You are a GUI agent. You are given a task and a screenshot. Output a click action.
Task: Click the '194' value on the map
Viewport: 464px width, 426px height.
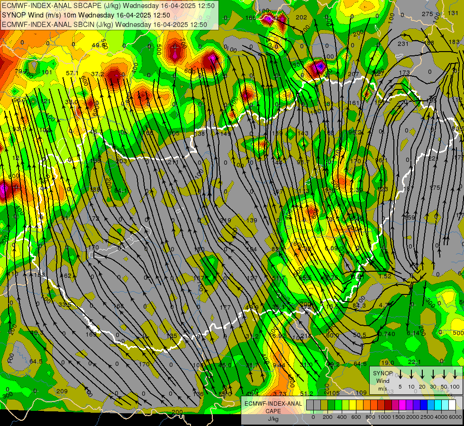[x=252, y=249]
